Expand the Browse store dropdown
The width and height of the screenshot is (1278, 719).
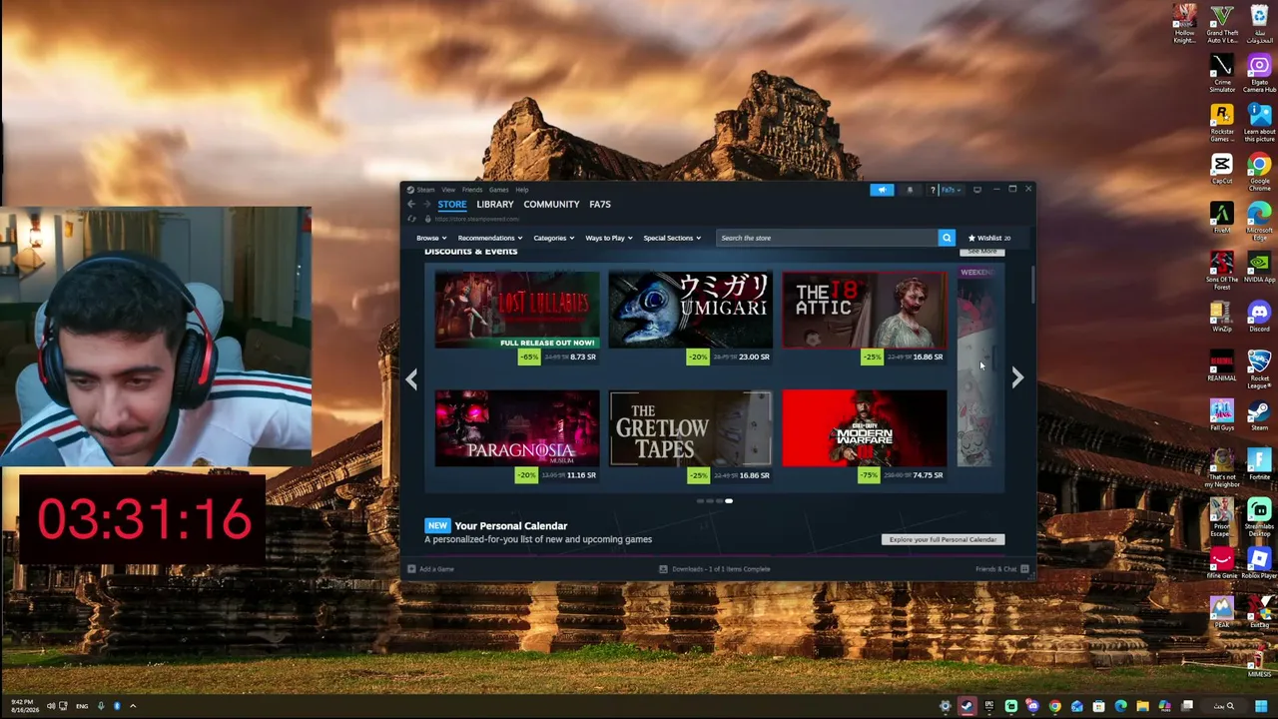pyautogui.click(x=431, y=238)
